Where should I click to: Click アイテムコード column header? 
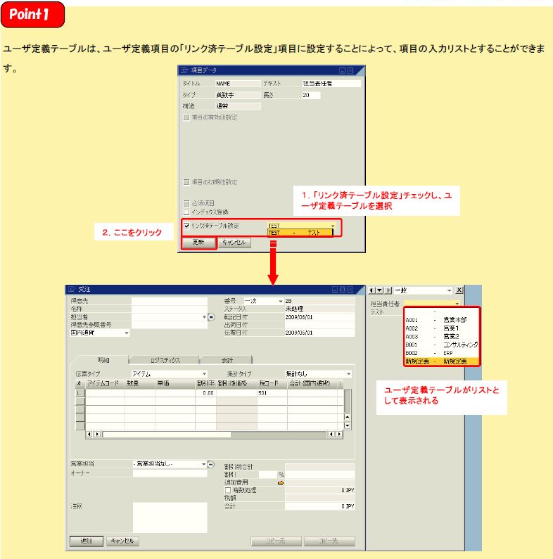click(105, 384)
